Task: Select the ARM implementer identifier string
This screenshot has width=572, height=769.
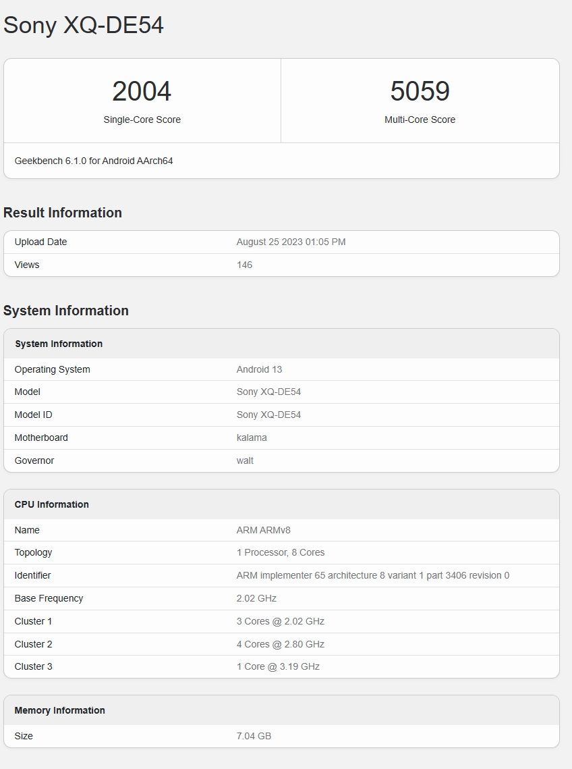Action: point(372,575)
